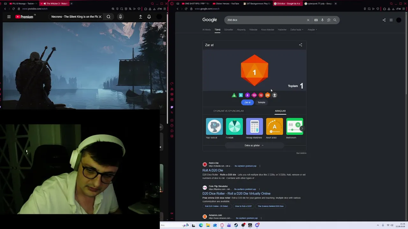Open Discord from the taskbar
This screenshot has height=229, width=408.
click(x=257, y=225)
